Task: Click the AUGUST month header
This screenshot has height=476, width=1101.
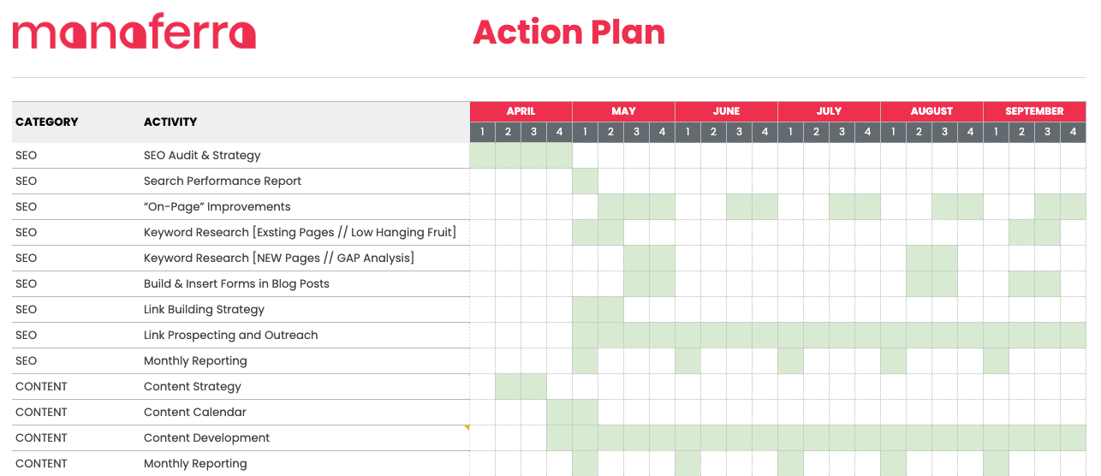Action: click(x=931, y=111)
